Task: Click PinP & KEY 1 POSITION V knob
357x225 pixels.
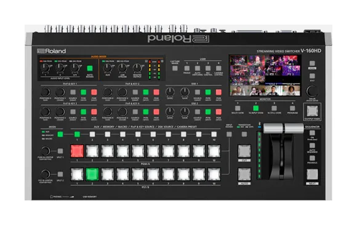Action: coord(60,92)
